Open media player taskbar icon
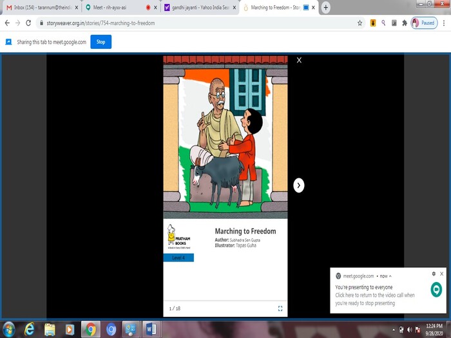This screenshot has width=451, height=338. (70, 330)
